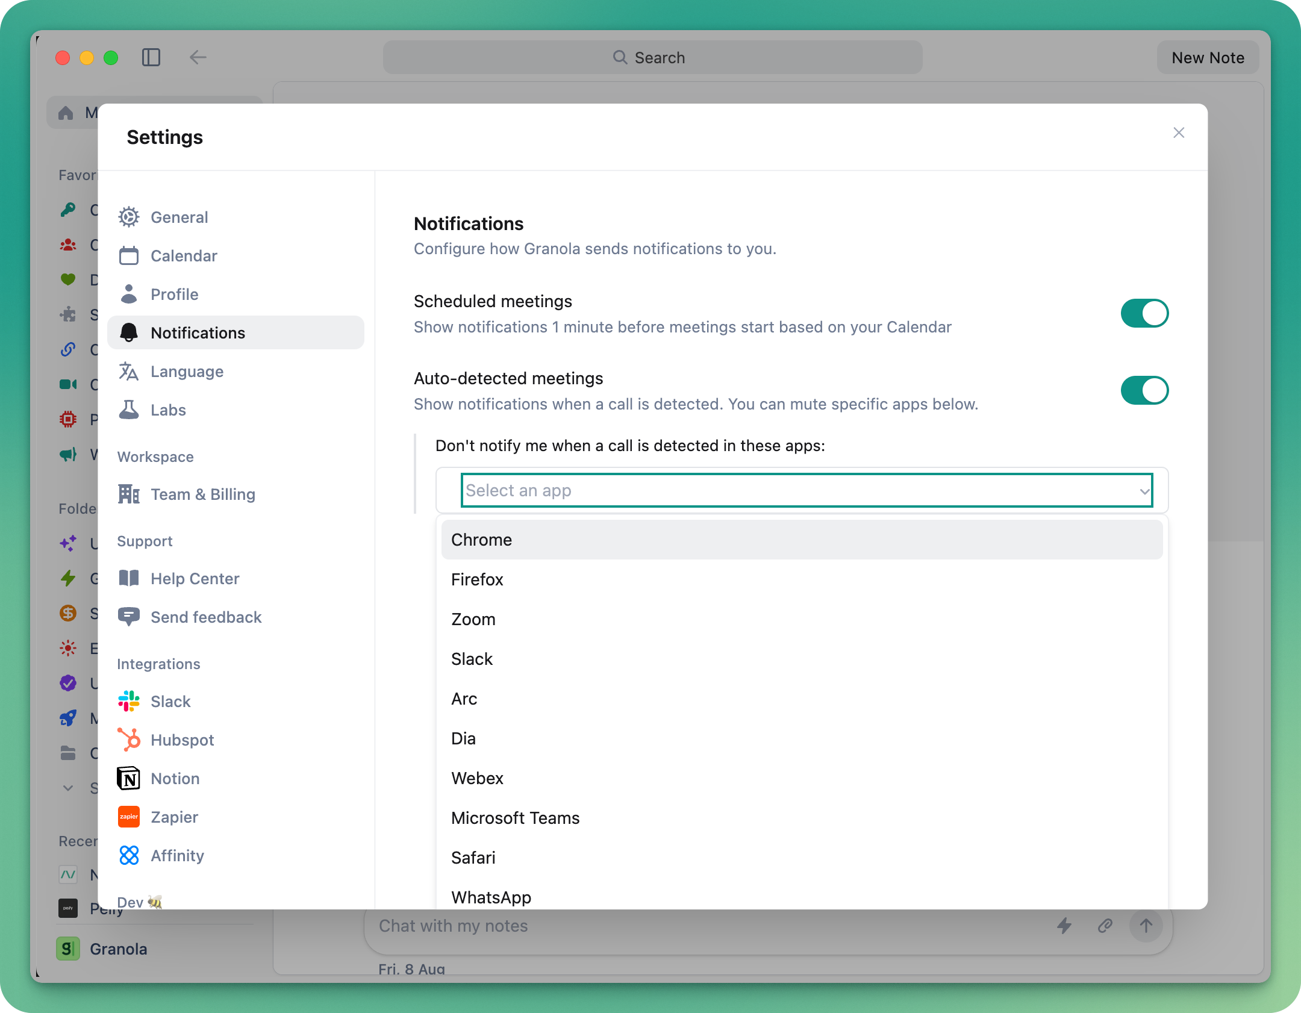Click the Search field in toolbar
1301x1013 pixels.
[652, 57]
